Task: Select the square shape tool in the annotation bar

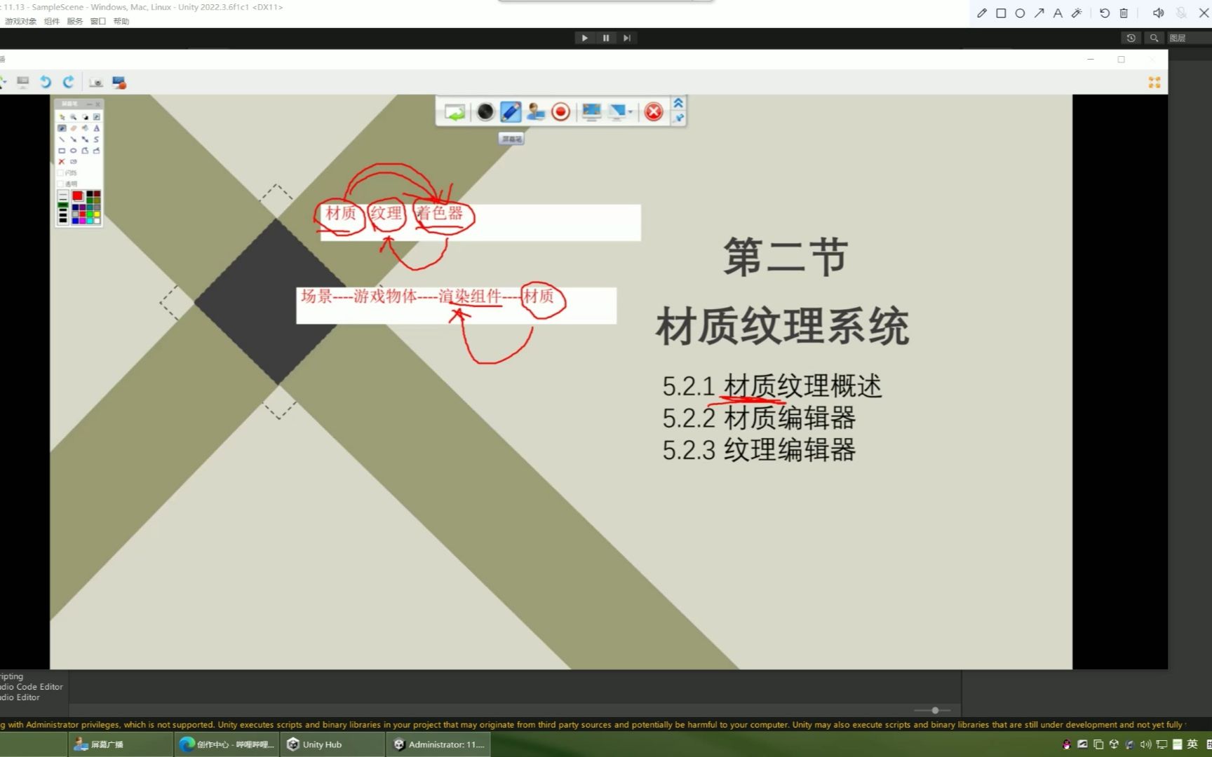Action: (1001, 13)
